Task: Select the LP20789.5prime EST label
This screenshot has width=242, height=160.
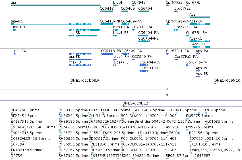Action: [x=212, y=110]
